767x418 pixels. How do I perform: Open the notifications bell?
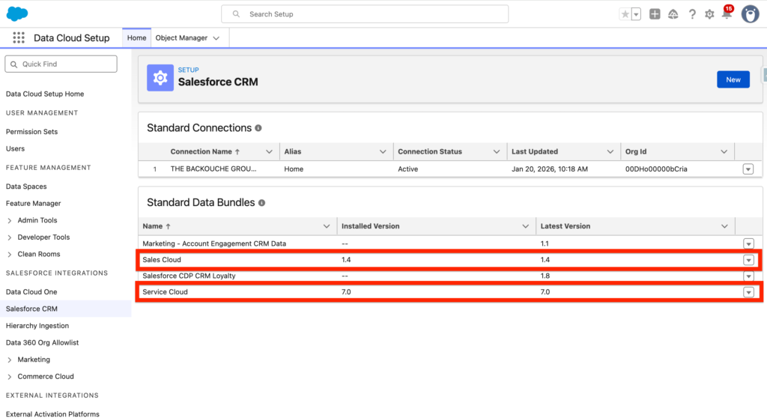coord(726,14)
